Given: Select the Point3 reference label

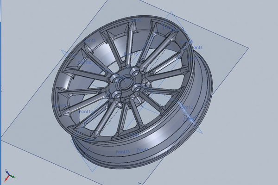Looking at the screenshot, I should click(90, 40).
